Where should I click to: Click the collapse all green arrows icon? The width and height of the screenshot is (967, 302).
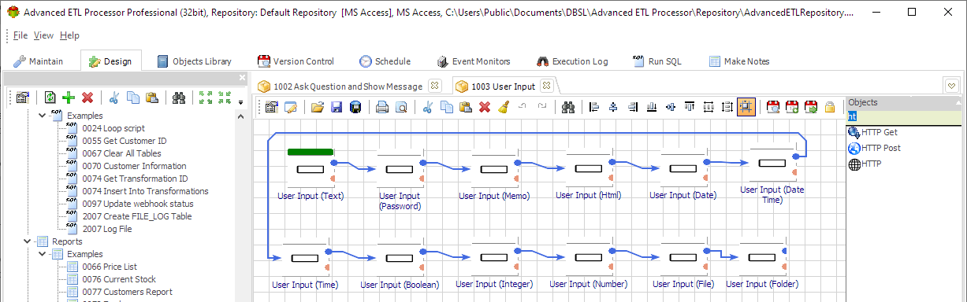point(225,98)
